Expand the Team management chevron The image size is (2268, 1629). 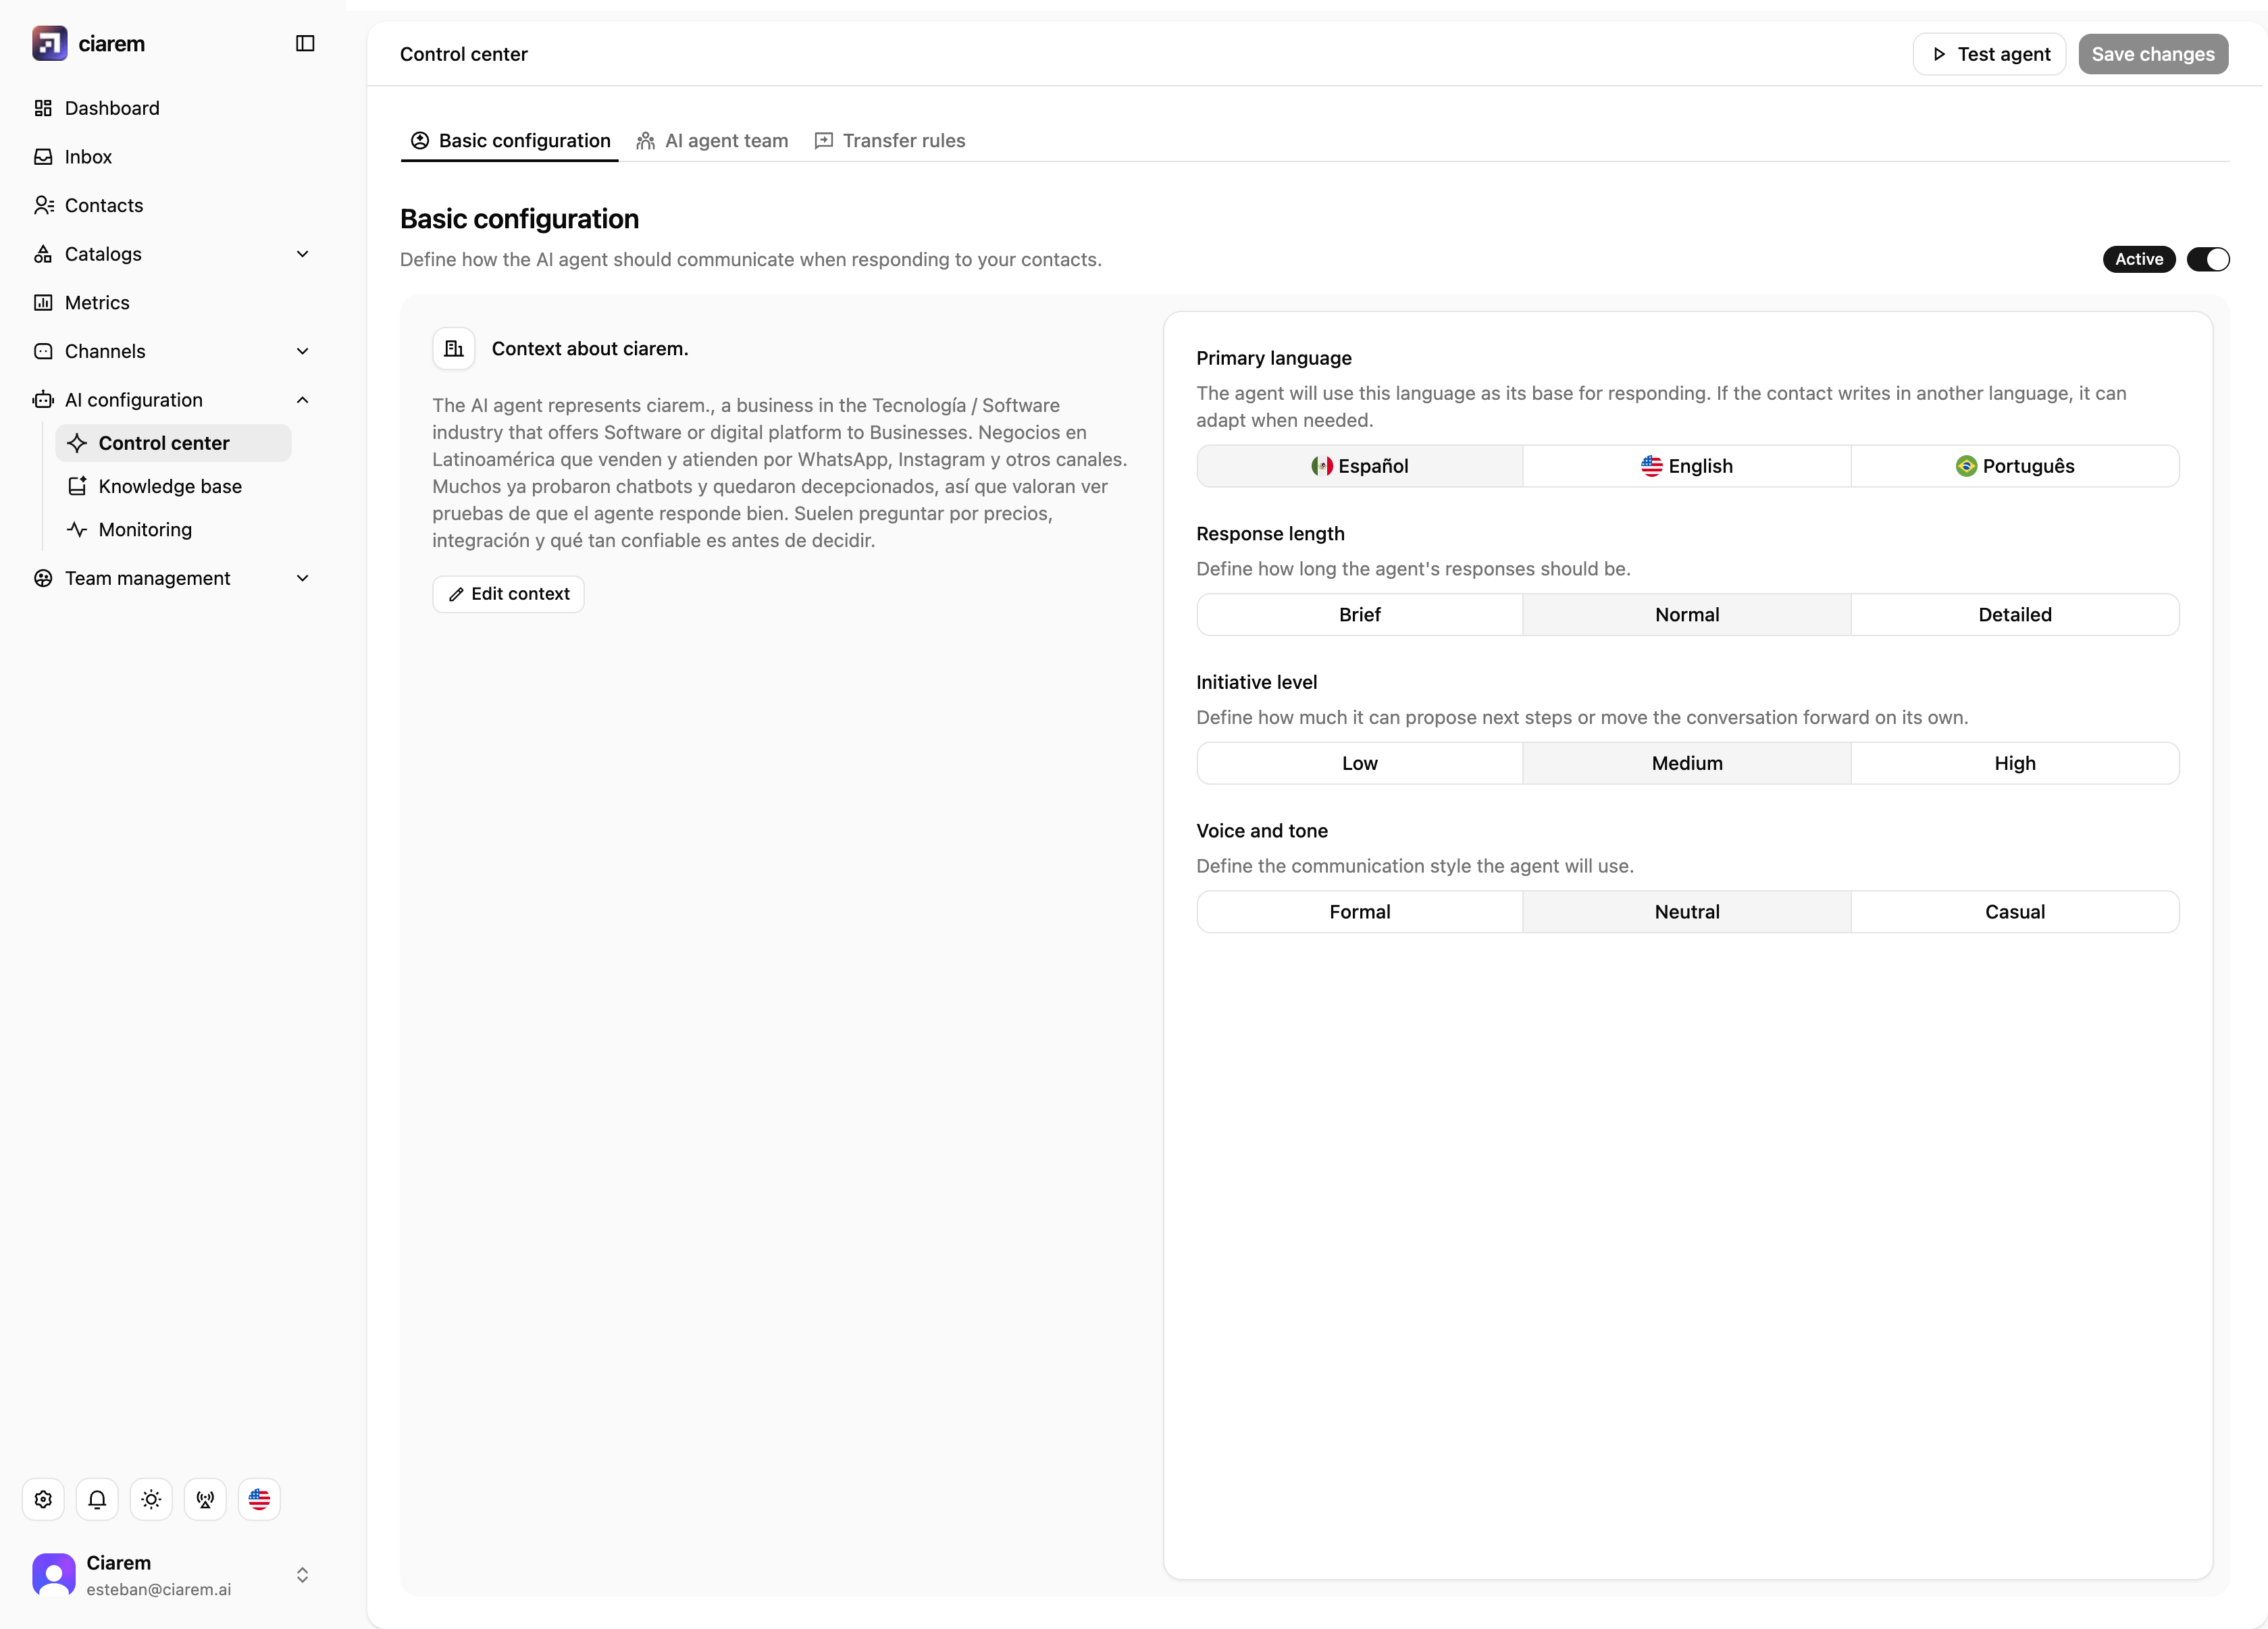(x=302, y=578)
